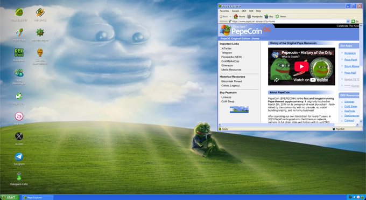Screen dimensions: 366x200
Task: Open the Pepe Paint desktop icon
Action: pos(19,35)
